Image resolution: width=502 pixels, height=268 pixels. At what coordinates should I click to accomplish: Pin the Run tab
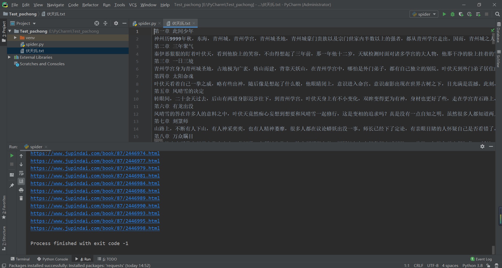tap(12, 185)
